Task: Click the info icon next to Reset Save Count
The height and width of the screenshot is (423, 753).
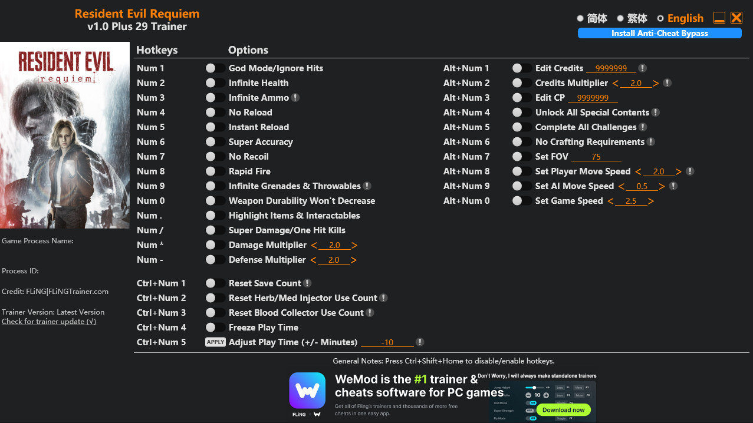Action: click(307, 283)
